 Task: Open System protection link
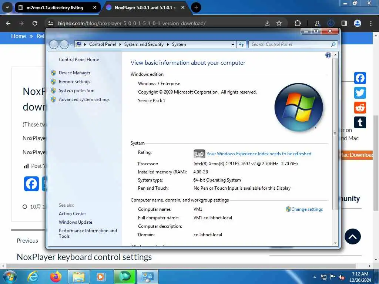coord(76,91)
